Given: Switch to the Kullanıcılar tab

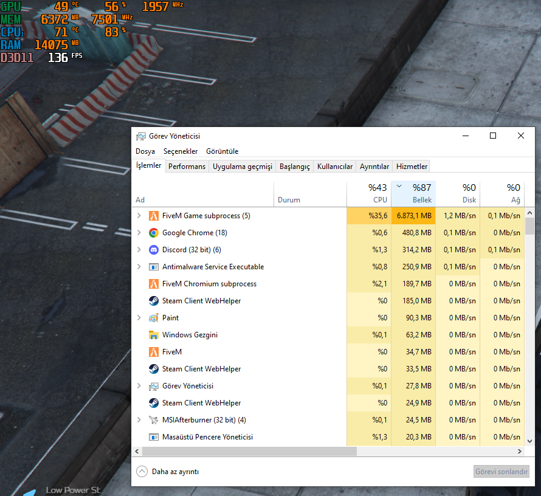Looking at the screenshot, I should tap(335, 167).
